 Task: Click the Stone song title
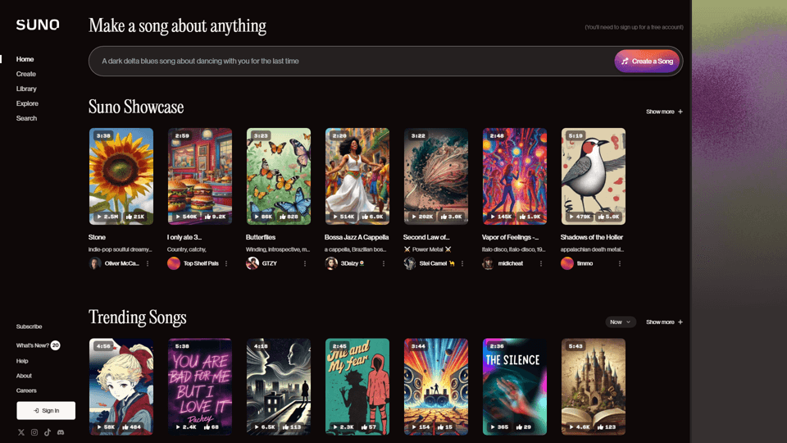pyautogui.click(x=97, y=237)
